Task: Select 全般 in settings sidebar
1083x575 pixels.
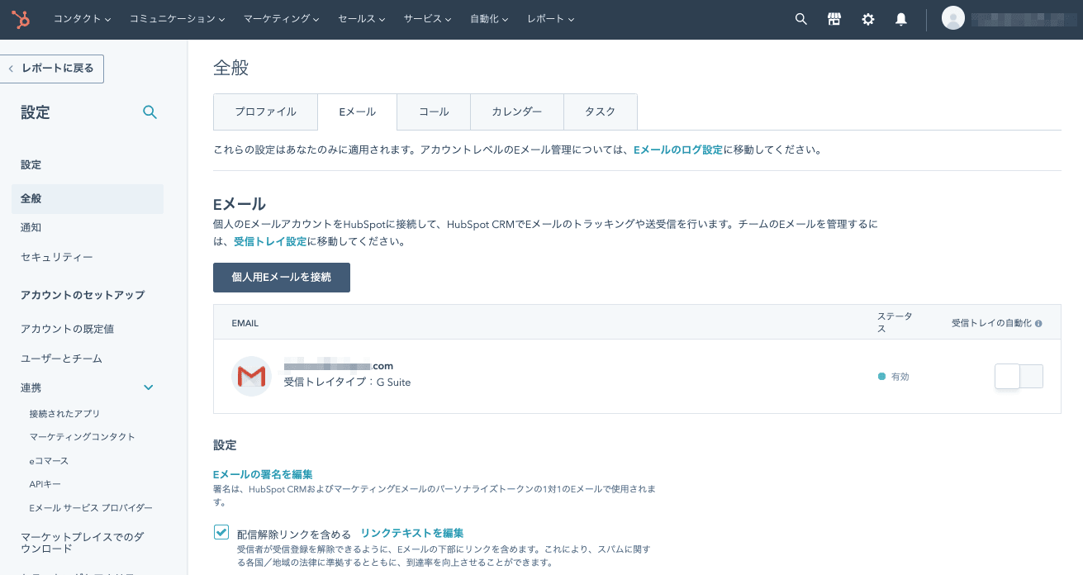Action: click(88, 199)
